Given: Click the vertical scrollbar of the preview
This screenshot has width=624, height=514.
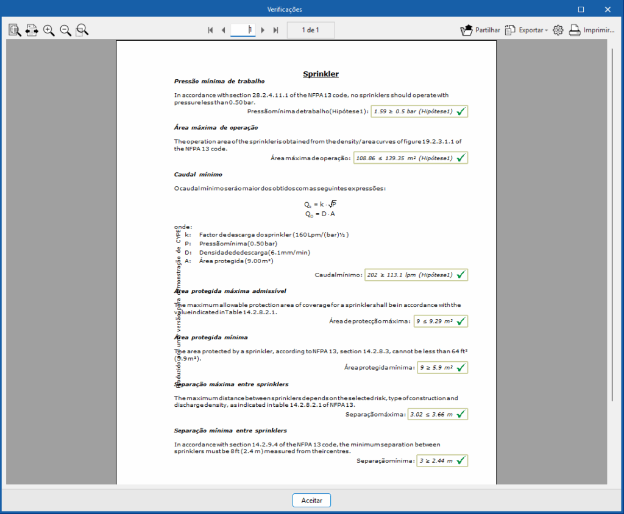Looking at the screenshot, I should (612, 225).
